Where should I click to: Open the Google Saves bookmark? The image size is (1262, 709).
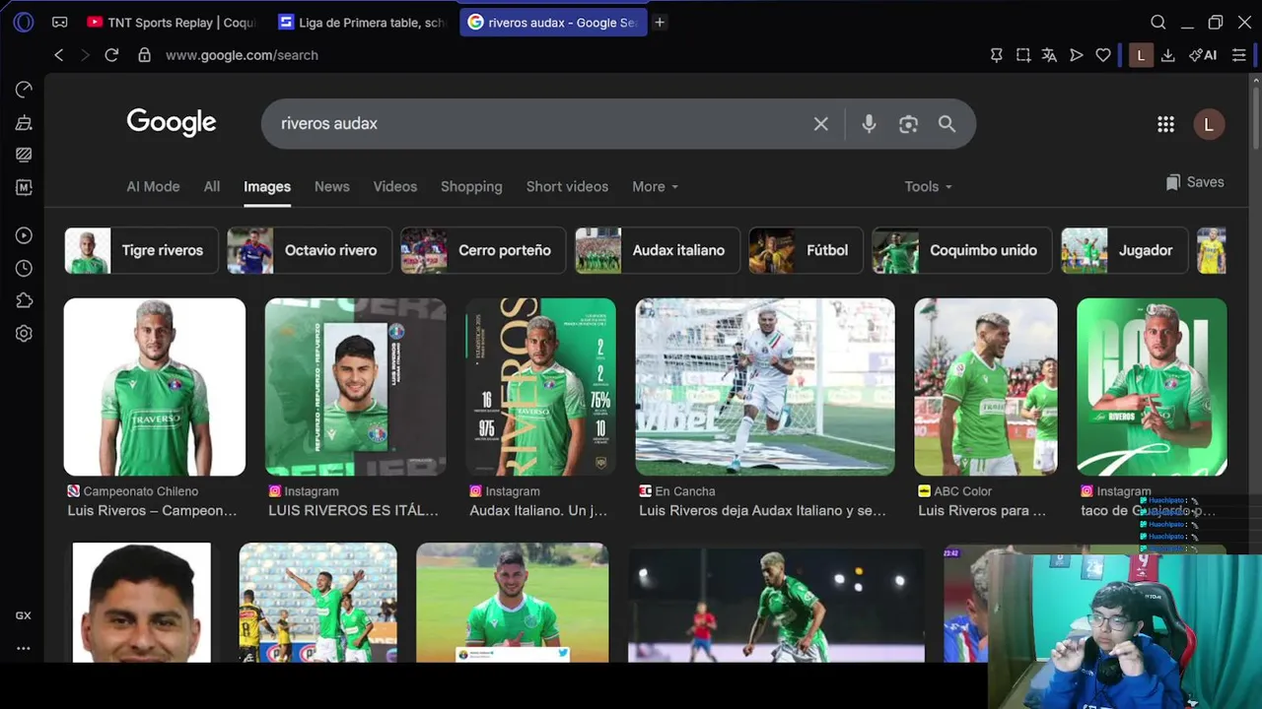(x=1194, y=182)
